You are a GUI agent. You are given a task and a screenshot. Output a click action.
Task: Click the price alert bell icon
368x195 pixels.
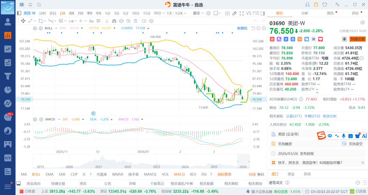(344, 39)
